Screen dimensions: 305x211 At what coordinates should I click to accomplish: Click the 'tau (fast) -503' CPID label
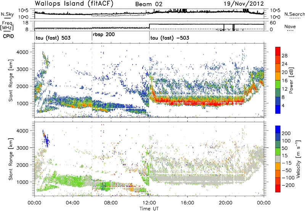point(170,38)
